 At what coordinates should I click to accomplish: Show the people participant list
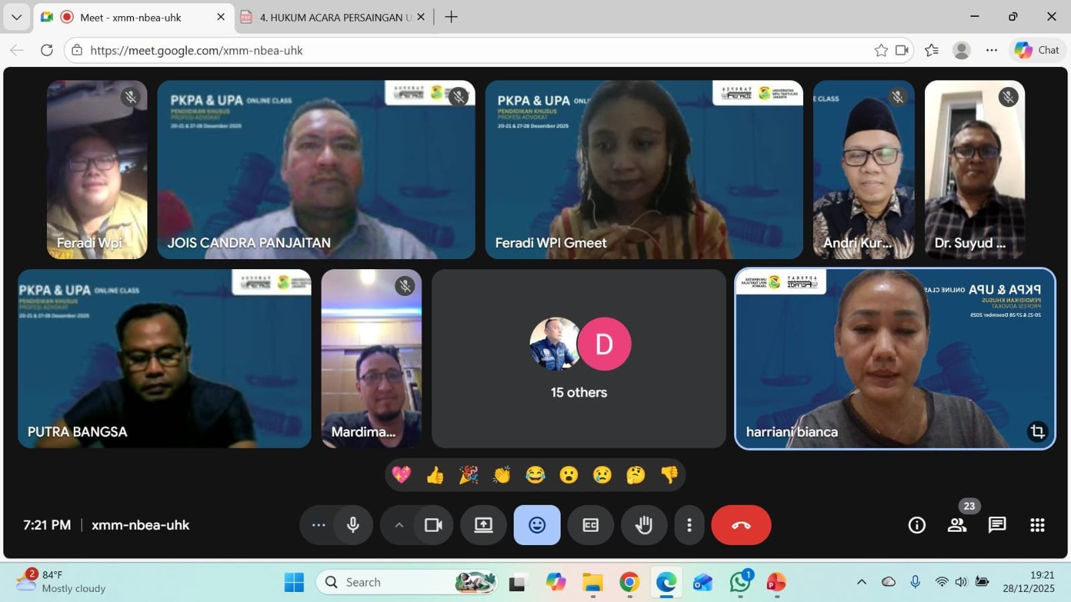click(957, 525)
